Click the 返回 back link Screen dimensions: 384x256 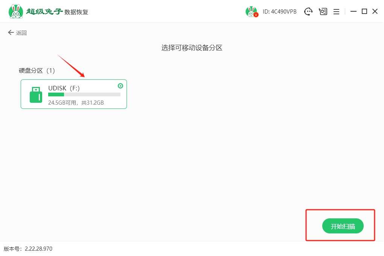click(x=21, y=33)
